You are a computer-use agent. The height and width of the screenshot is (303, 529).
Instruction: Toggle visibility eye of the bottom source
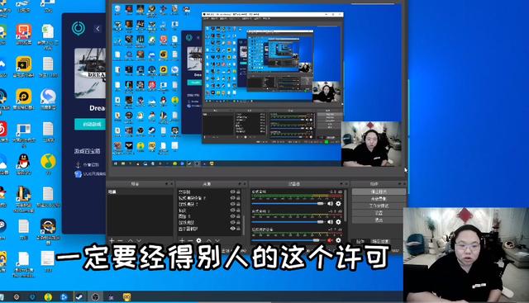point(232,228)
